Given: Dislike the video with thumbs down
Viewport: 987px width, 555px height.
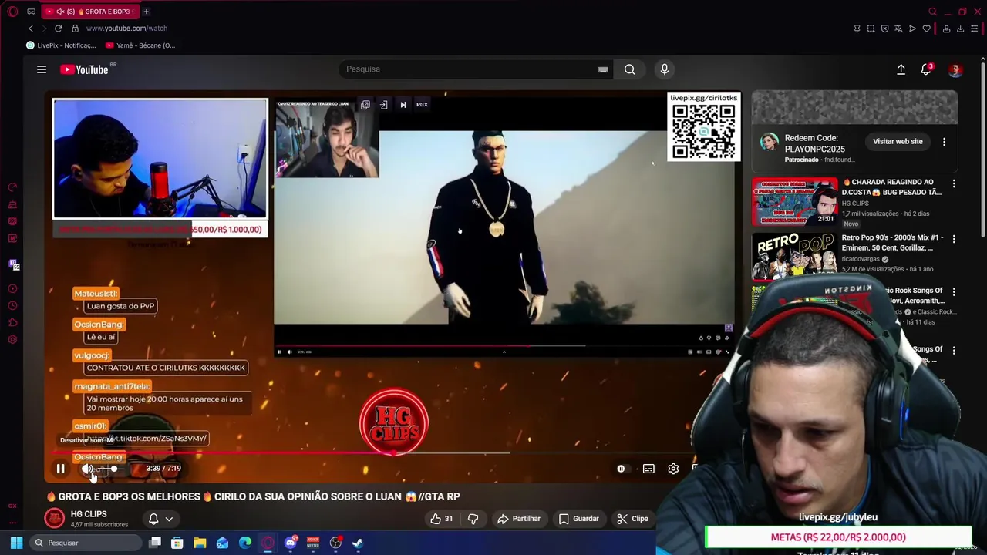Looking at the screenshot, I should (x=473, y=519).
